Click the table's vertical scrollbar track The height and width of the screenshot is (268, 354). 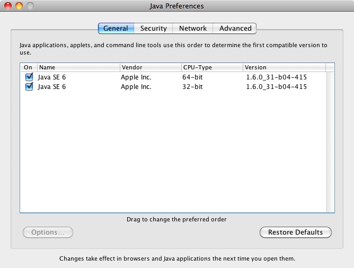pyautogui.click(x=330, y=142)
